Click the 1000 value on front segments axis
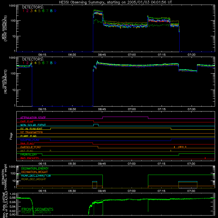The width and height of the screenshot is (218, 218). pyautogui.click(x=12, y=6)
